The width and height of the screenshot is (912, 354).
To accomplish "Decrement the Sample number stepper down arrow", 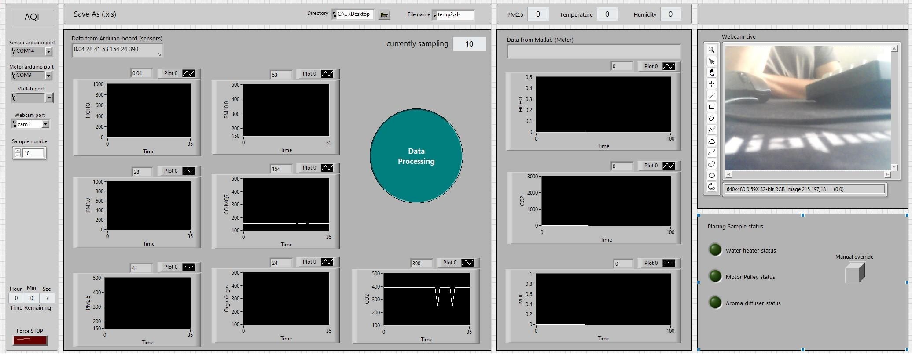I will [18, 155].
